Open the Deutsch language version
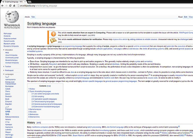193x138 pixels. [8, 96]
